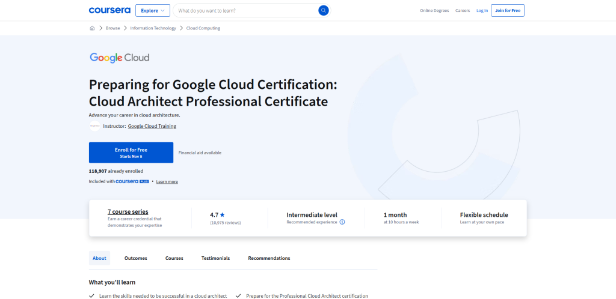Click the Coursera logo

(x=109, y=11)
